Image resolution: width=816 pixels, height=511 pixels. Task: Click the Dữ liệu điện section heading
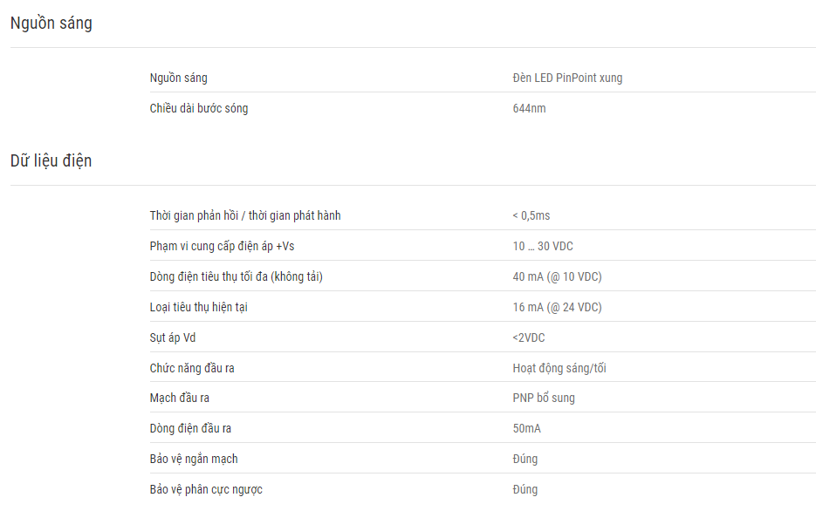click(x=51, y=160)
